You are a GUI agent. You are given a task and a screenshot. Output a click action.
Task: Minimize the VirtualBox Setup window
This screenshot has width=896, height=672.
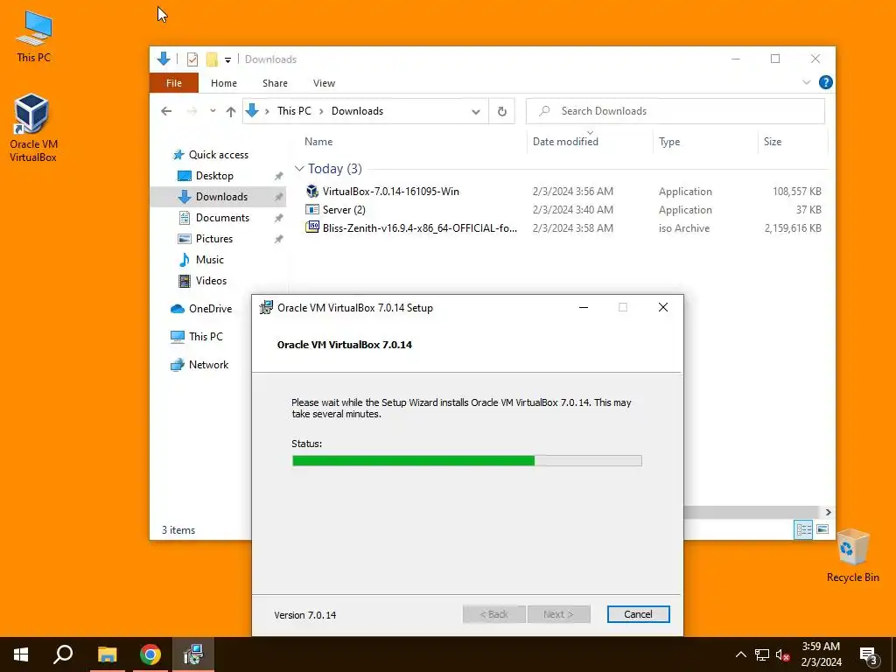(x=584, y=307)
